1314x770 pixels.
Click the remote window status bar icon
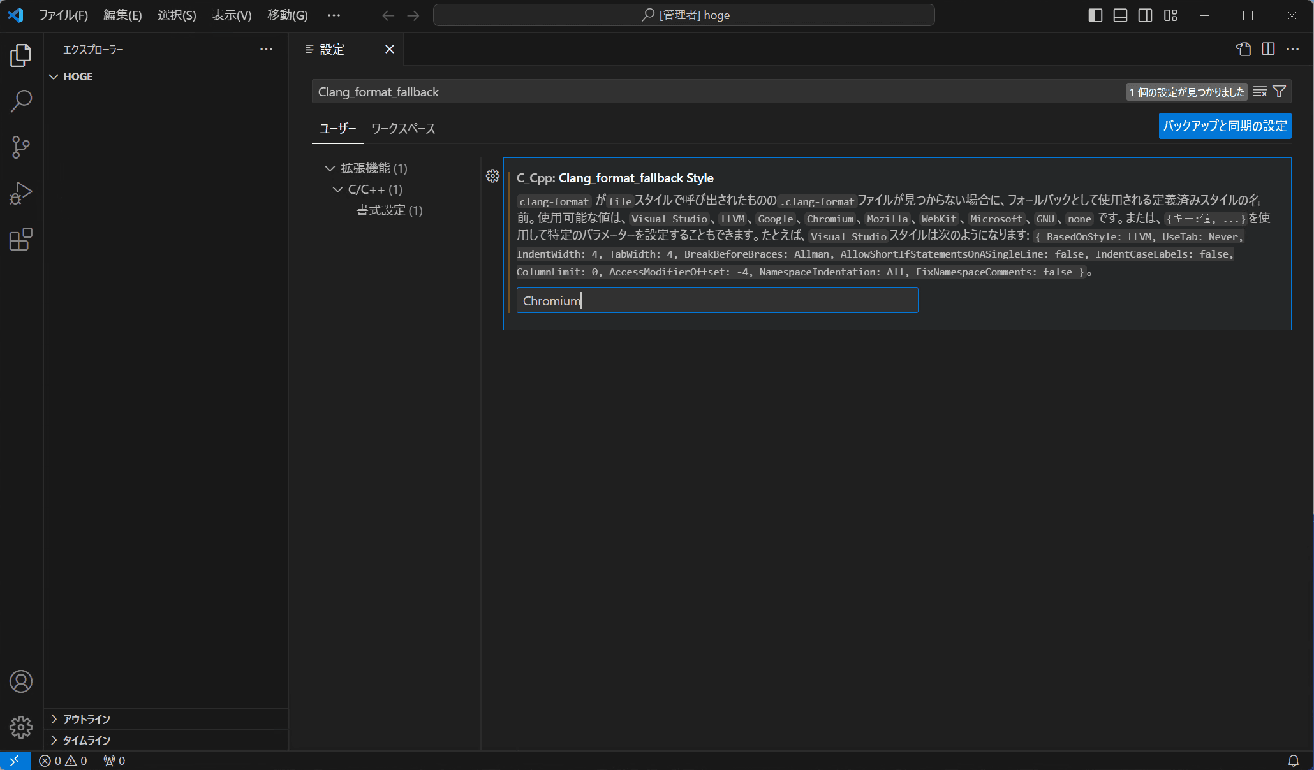pyautogui.click(x=15, y=760)
